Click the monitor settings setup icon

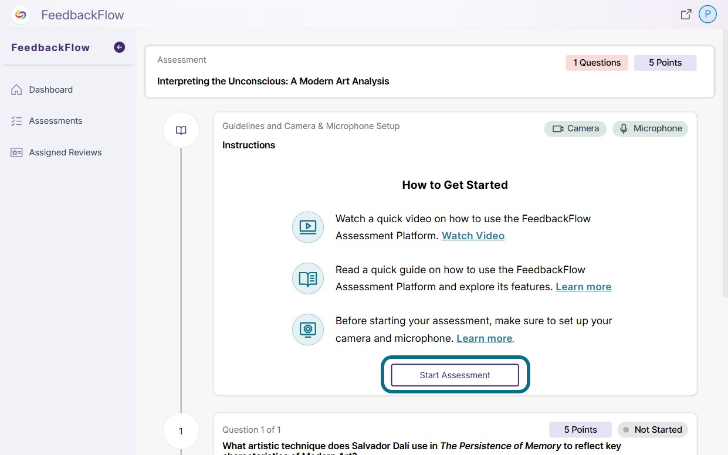[x=308, y=330]
